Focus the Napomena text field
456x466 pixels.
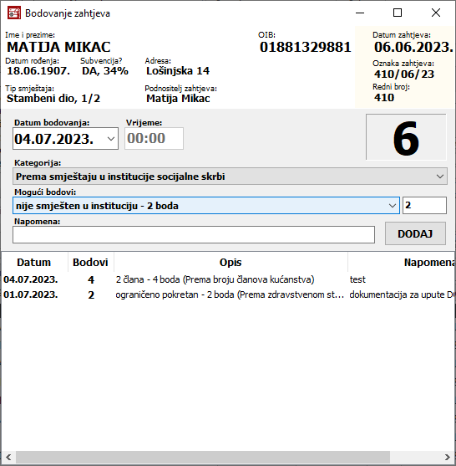click(x=194, y=234)
